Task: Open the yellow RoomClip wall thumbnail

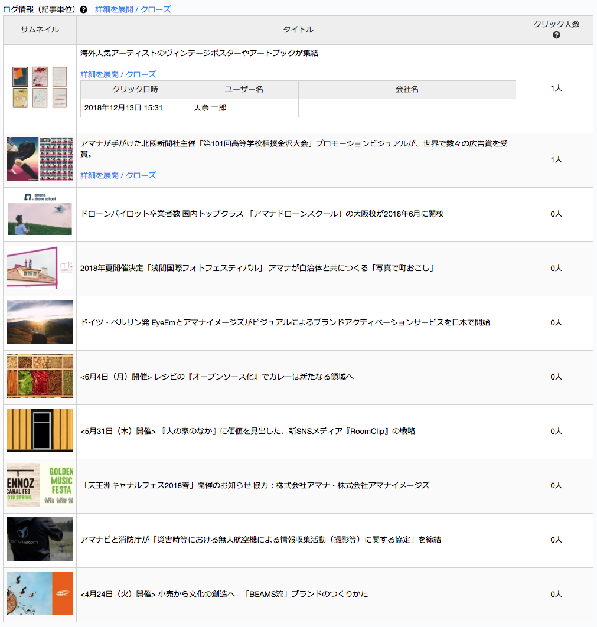Action: point(40,430)
